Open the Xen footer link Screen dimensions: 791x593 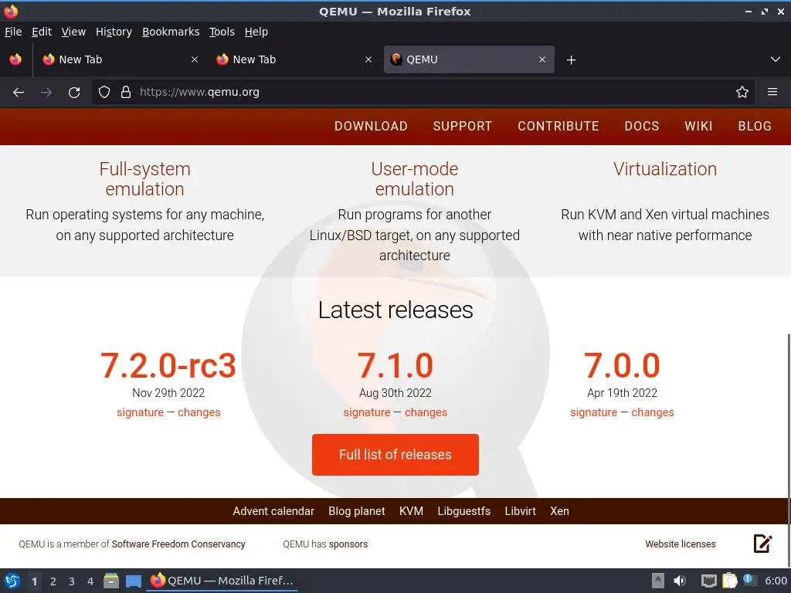[559, 511]
